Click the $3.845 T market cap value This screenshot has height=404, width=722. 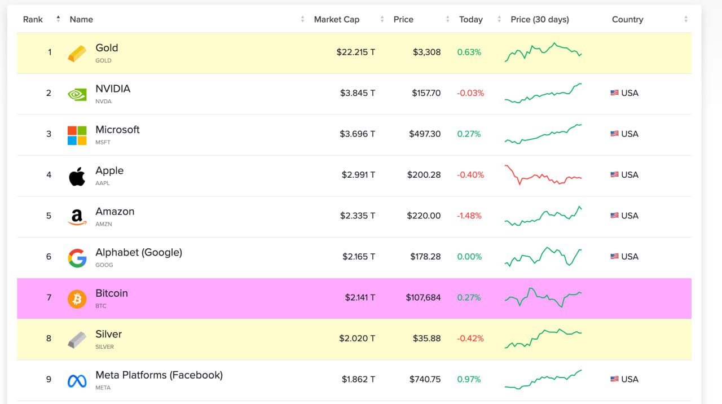(358, 93)
